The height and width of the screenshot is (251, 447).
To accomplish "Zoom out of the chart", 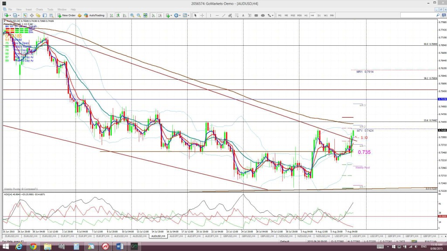I will pos(138,15).
